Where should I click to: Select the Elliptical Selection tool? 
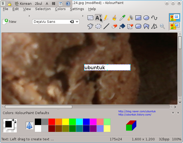98,26
